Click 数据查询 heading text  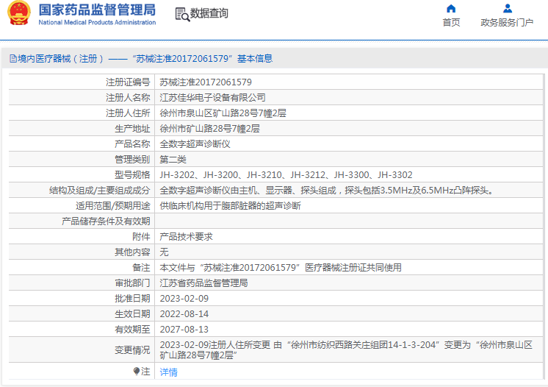[209, 14]
